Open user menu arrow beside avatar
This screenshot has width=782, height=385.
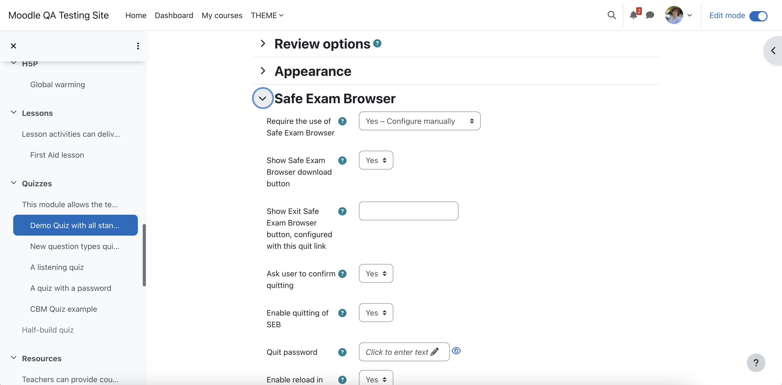pyautogui.click(x=689, y=15)
